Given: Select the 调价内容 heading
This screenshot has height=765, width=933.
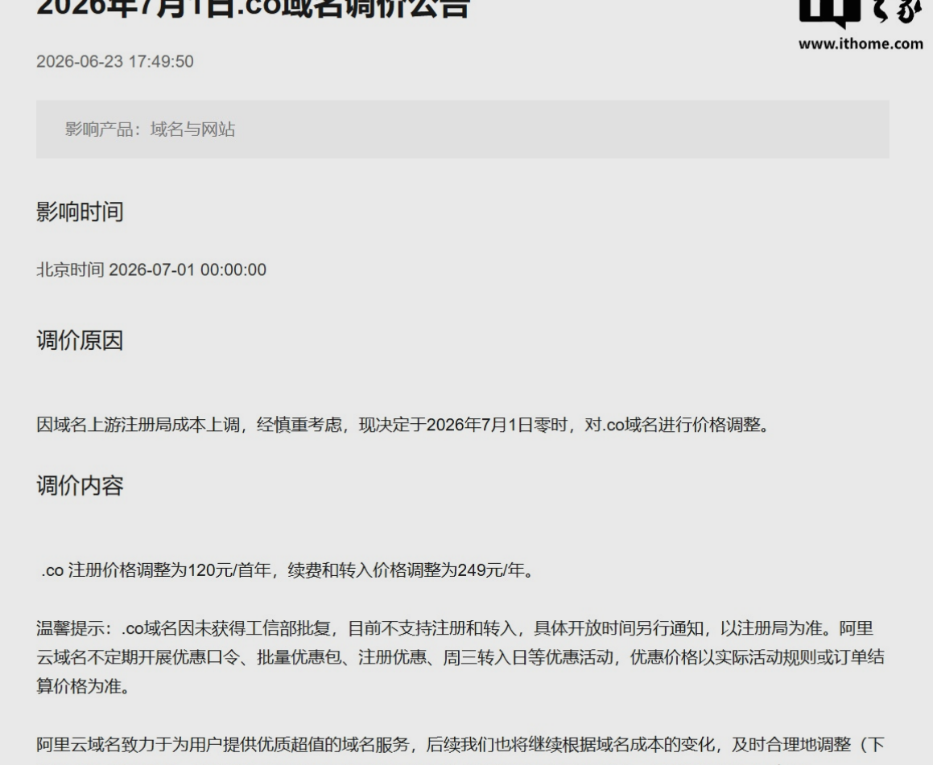Looking at the screenshot, I should [x=80, y=486].
